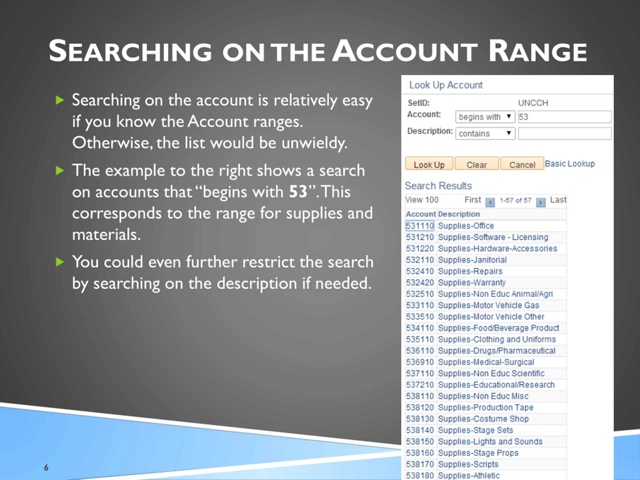Go to Last results page
The image size is (640, 480).
[557, 200]
